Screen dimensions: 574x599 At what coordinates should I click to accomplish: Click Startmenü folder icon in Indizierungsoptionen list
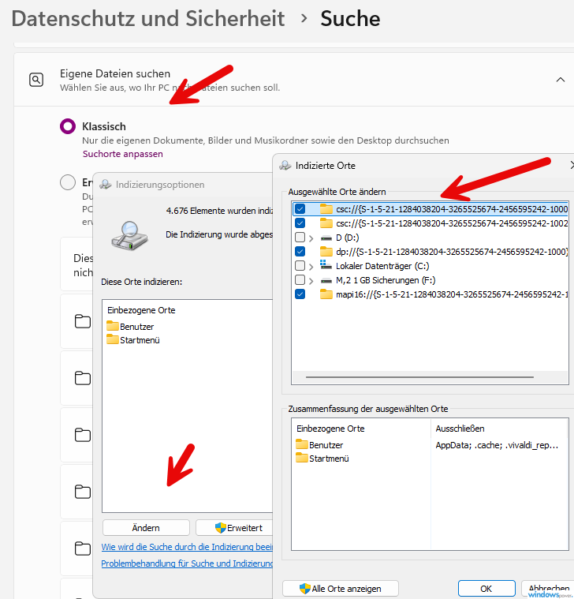(113, 339)
